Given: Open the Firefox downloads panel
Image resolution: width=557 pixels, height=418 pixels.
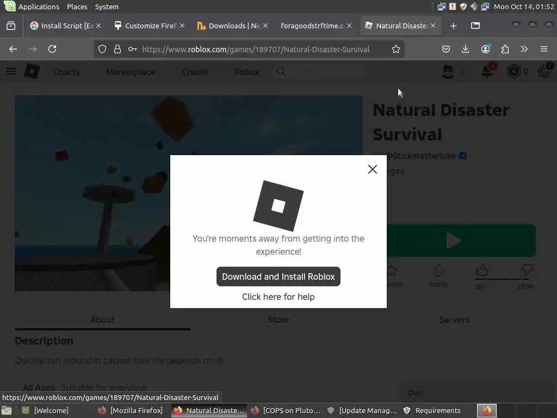Looking at the screenshot, I should 465,49.
